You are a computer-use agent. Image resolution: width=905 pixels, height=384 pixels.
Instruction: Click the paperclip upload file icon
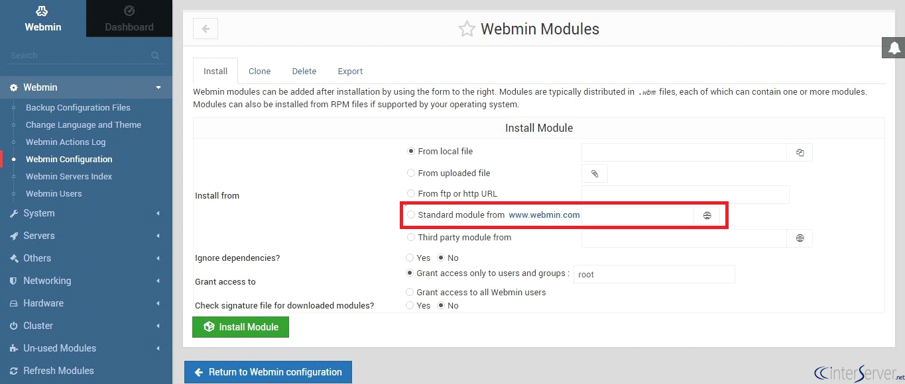[x=595, y=173]
